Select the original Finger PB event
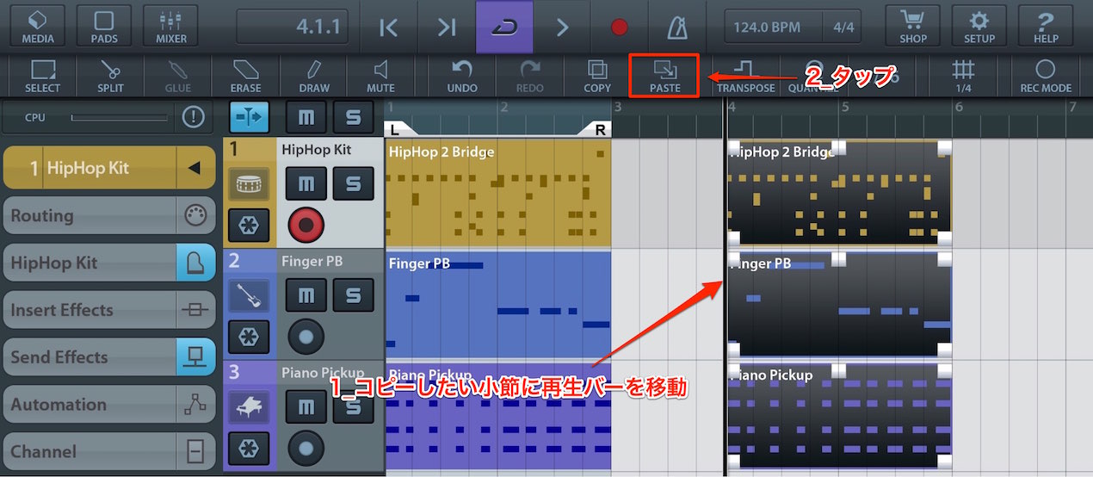Viewport: 1093px width, 477px height. 497,304
